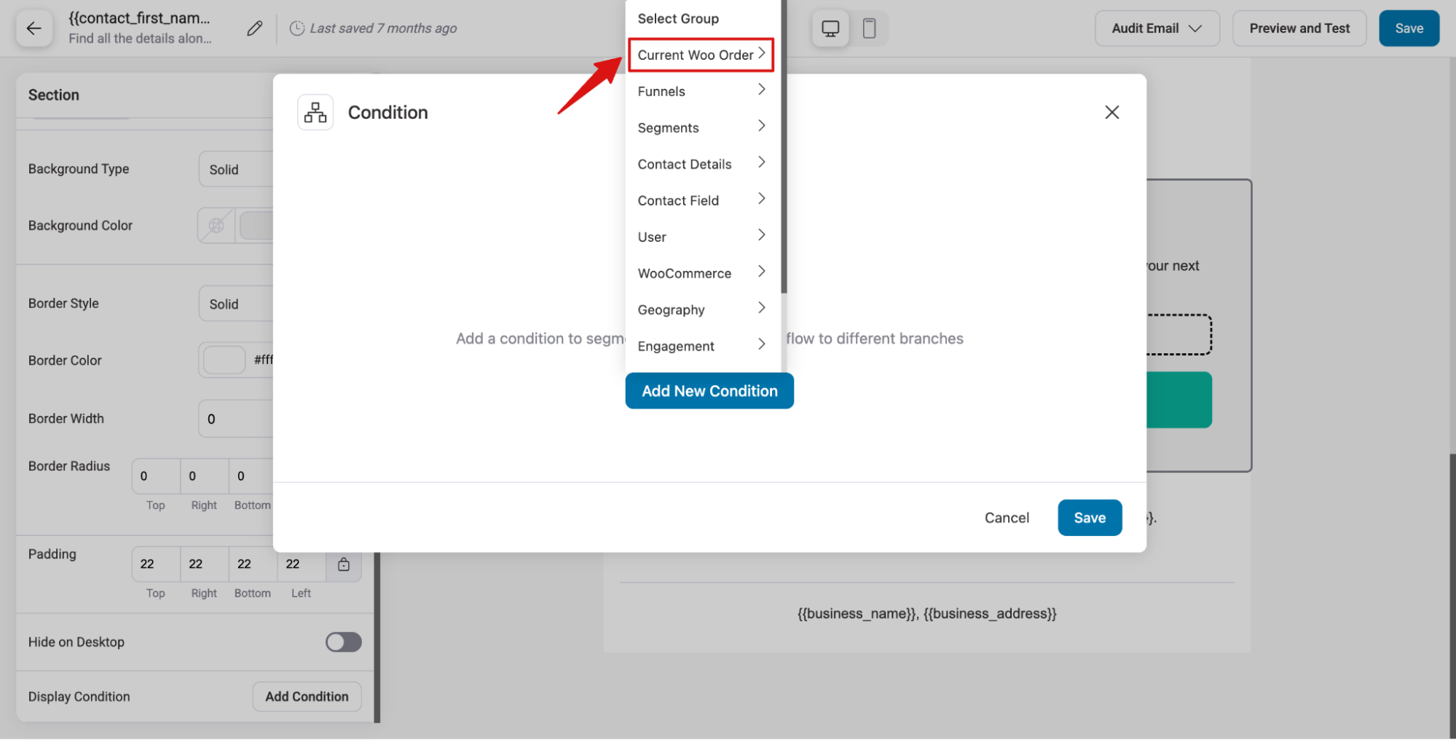Screen dimensions: 1456x740
Task: Click the pencil edit title icon
Action: [x=254, y=28]
